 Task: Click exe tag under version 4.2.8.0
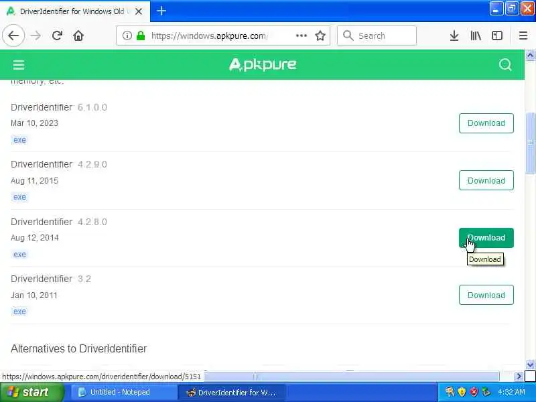(x=19, y=255)
